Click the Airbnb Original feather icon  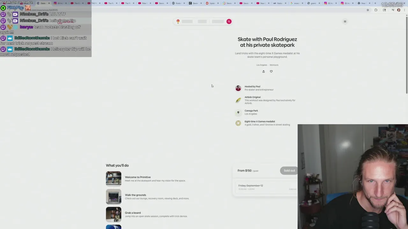click(238, 100)
